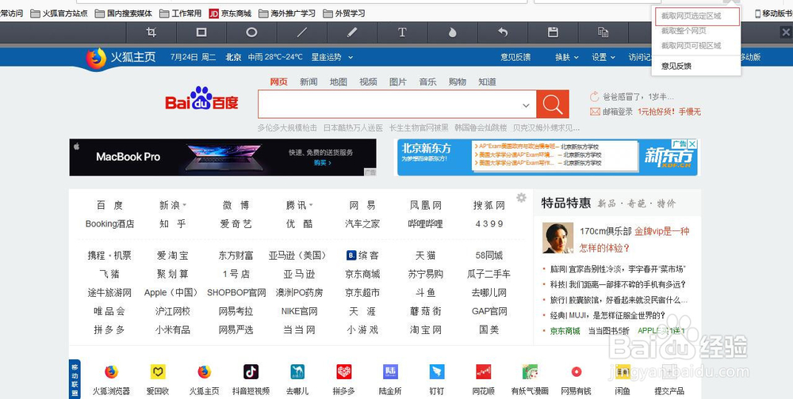The height and width of the screenshot is (399, 793).
Task: Switch to the 地图 search tab
Action: [339, 82]
